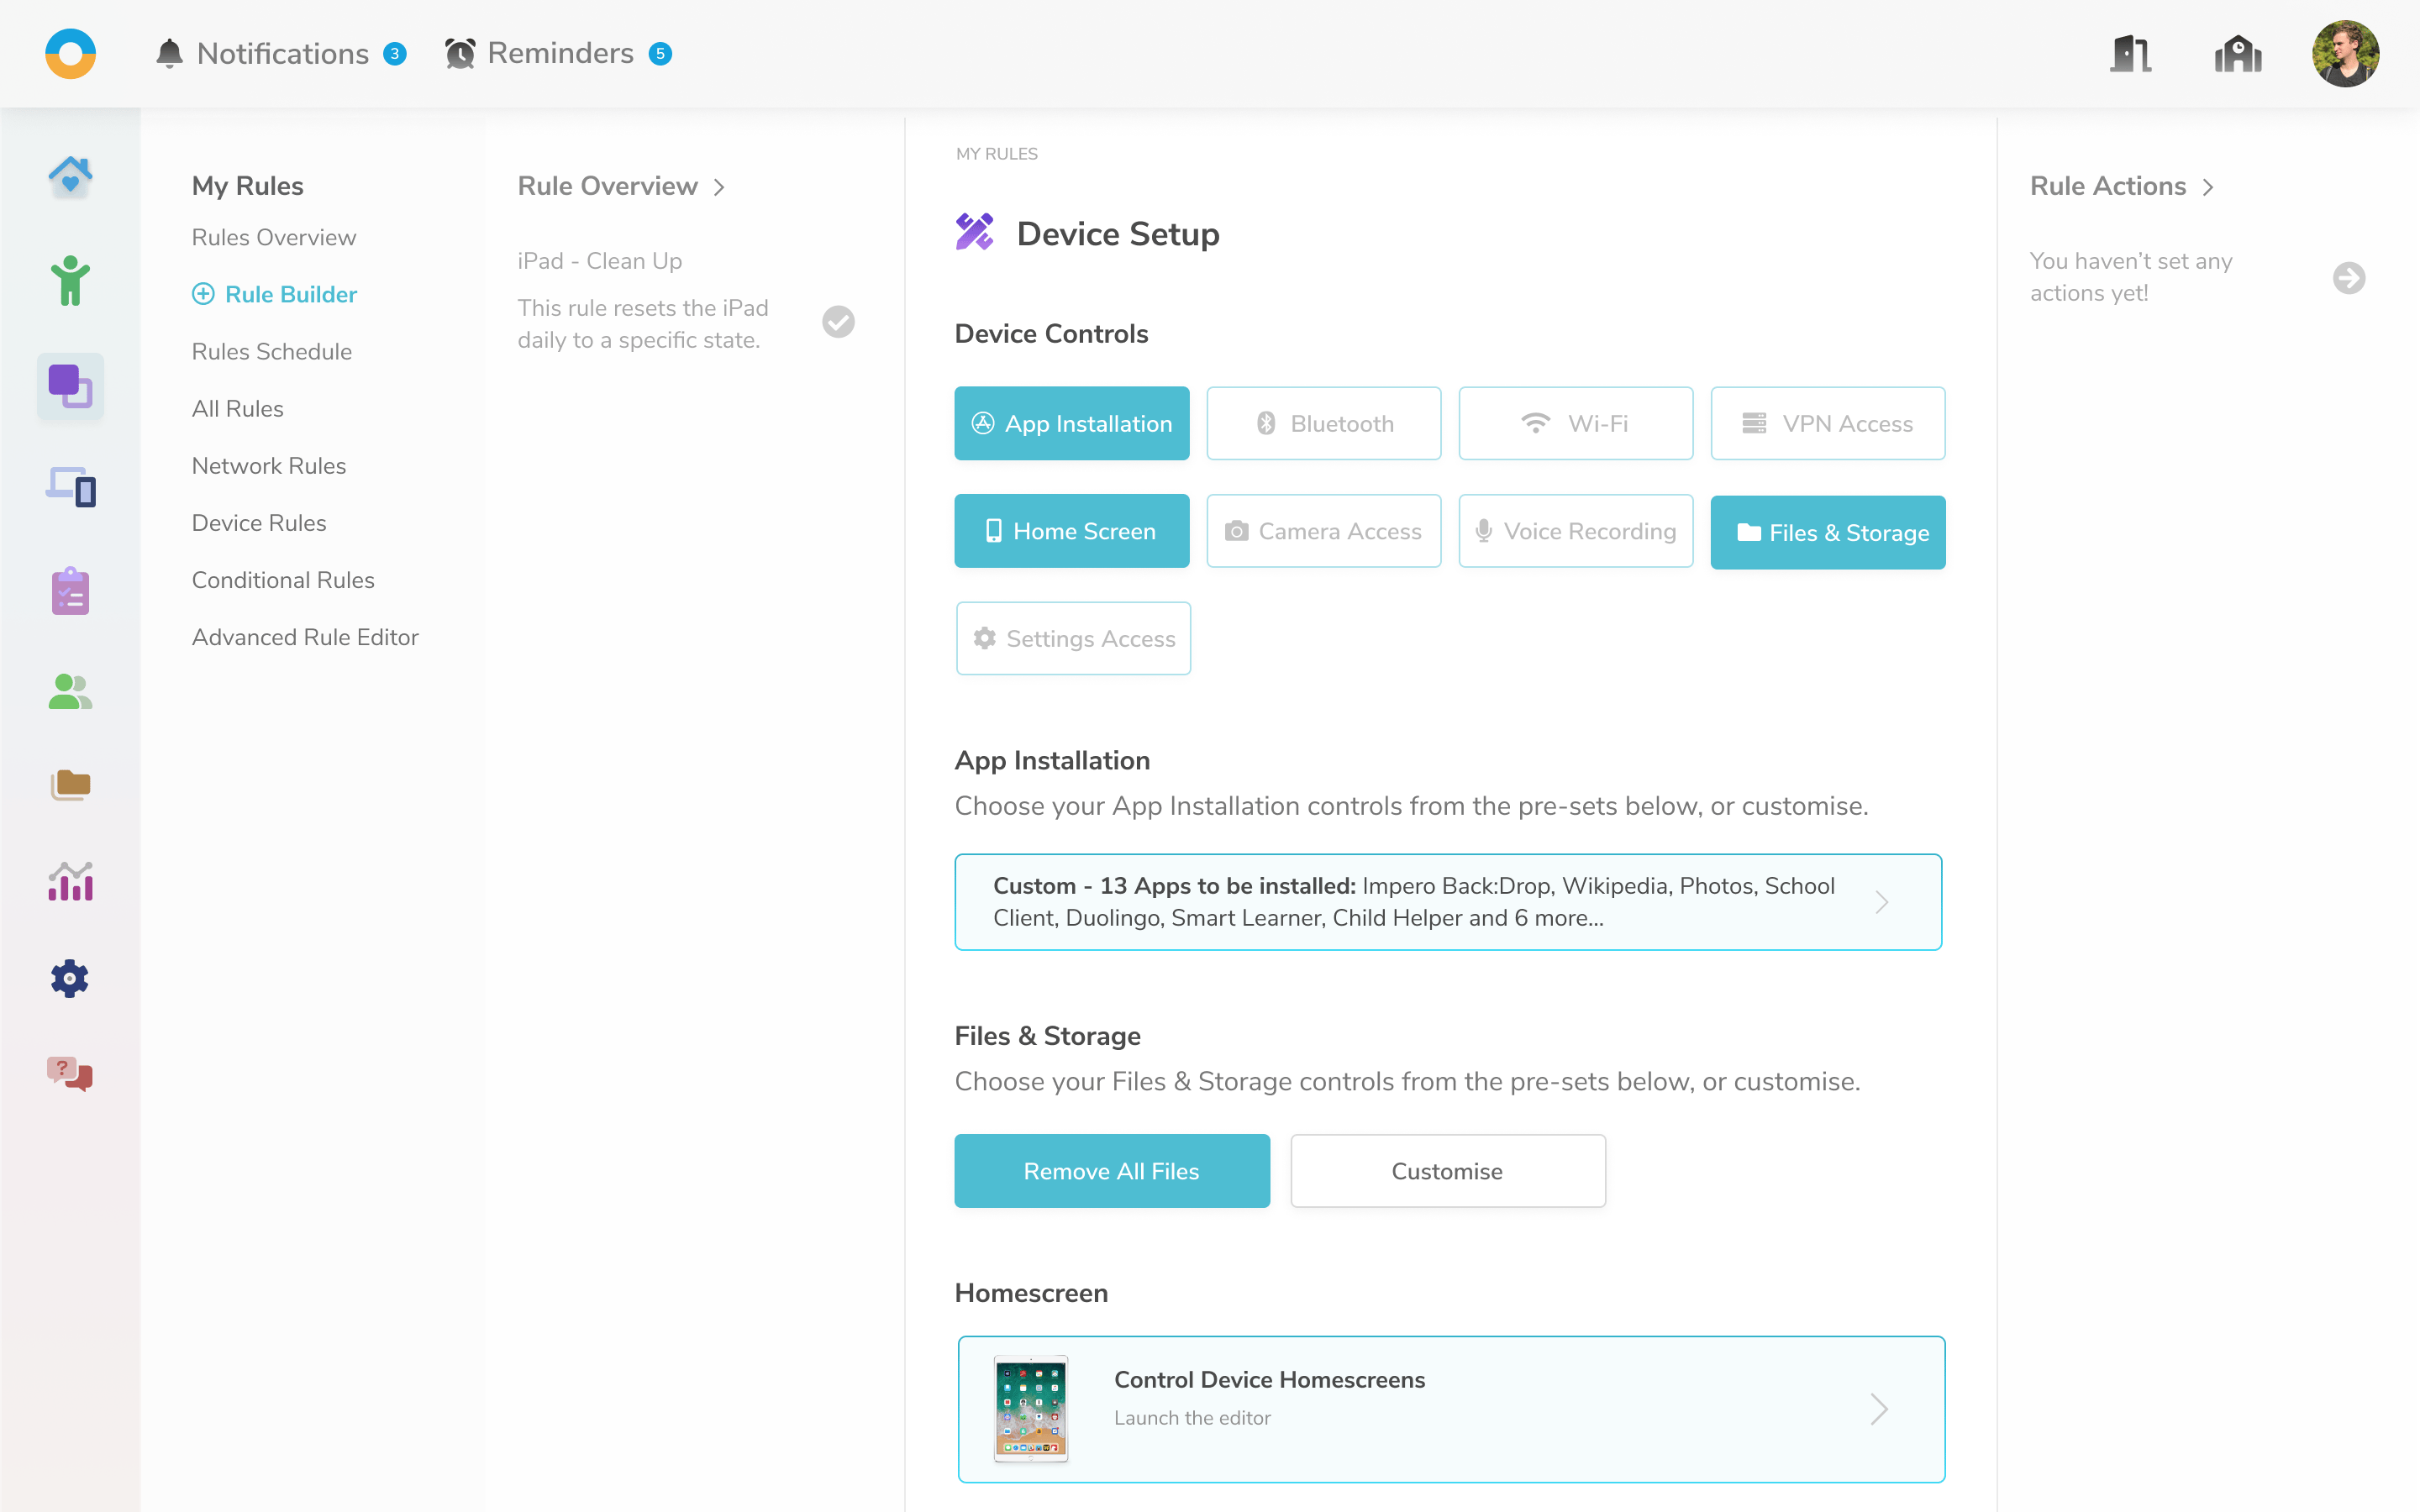Disable the App Installation control
Viewport: 2420px width, 1512px height.
coord(1071,423)
